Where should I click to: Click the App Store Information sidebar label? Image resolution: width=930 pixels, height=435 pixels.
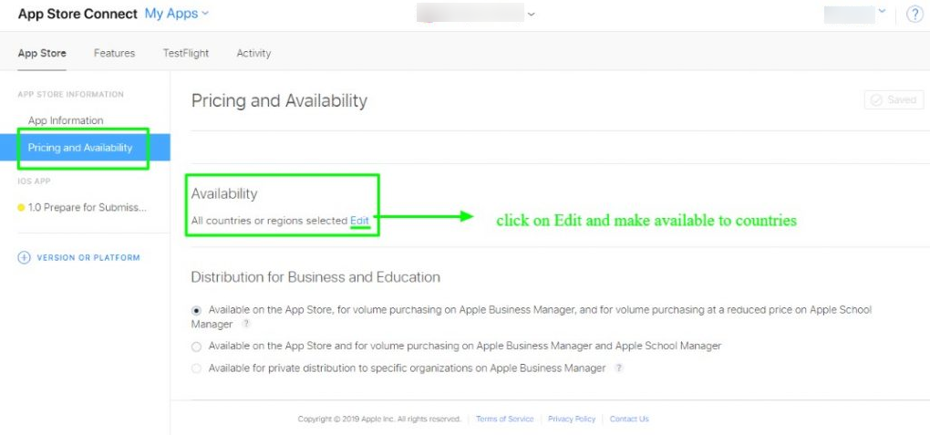click(70, 94)
